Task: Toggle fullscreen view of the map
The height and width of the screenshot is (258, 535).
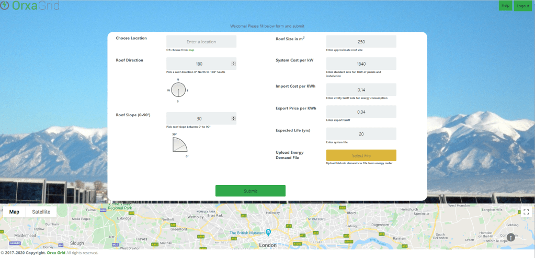Action: coord(526,212)
